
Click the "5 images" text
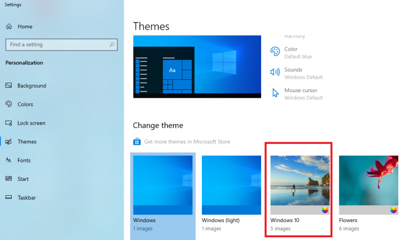click(280, 228)
